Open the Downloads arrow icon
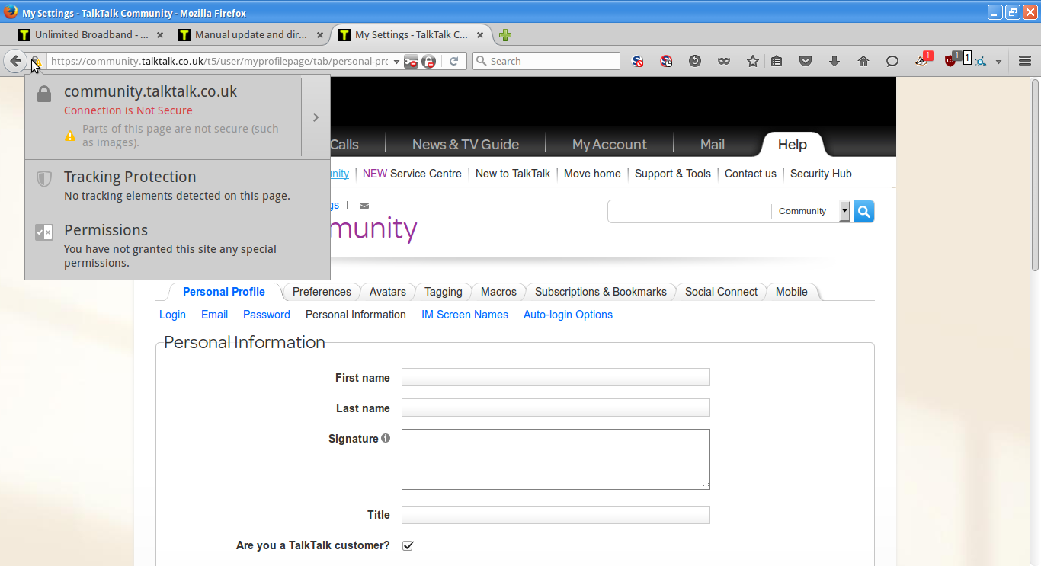This screenshot has width=1041, height=566. [x=834, y=61]
